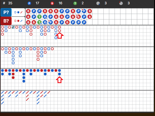Image resolution: width=155 pixels, height=116 pixels.
Task: Click the # 35 total hands counter
Action: pos(8,3)
